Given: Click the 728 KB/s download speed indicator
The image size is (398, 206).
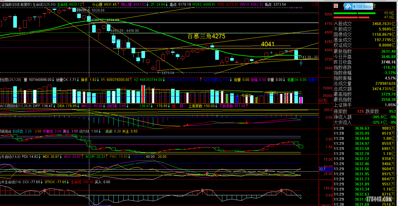Looking at the screenshot, I should click(362, 6).
